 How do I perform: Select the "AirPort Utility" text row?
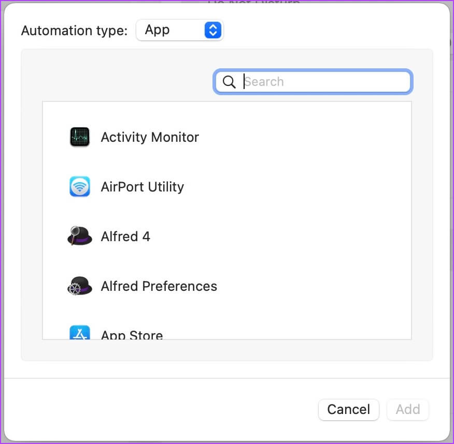coord(142,187)
